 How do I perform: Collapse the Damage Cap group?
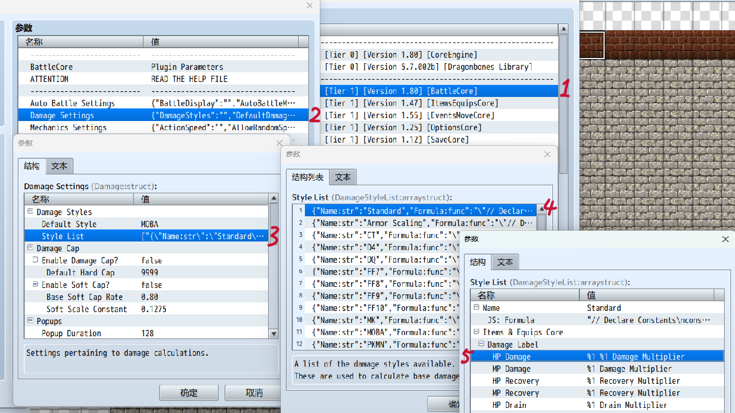30,248
